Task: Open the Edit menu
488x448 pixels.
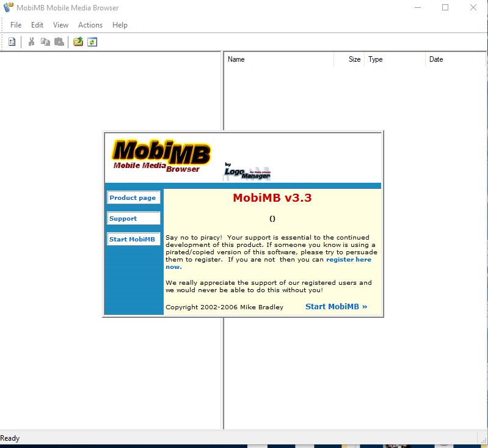Action: (37, 25)
